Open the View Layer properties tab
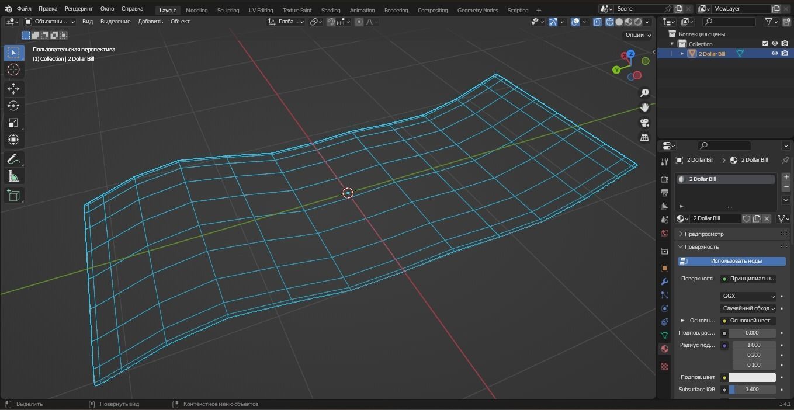Viewport: 794px width, 410px height. 664,206
